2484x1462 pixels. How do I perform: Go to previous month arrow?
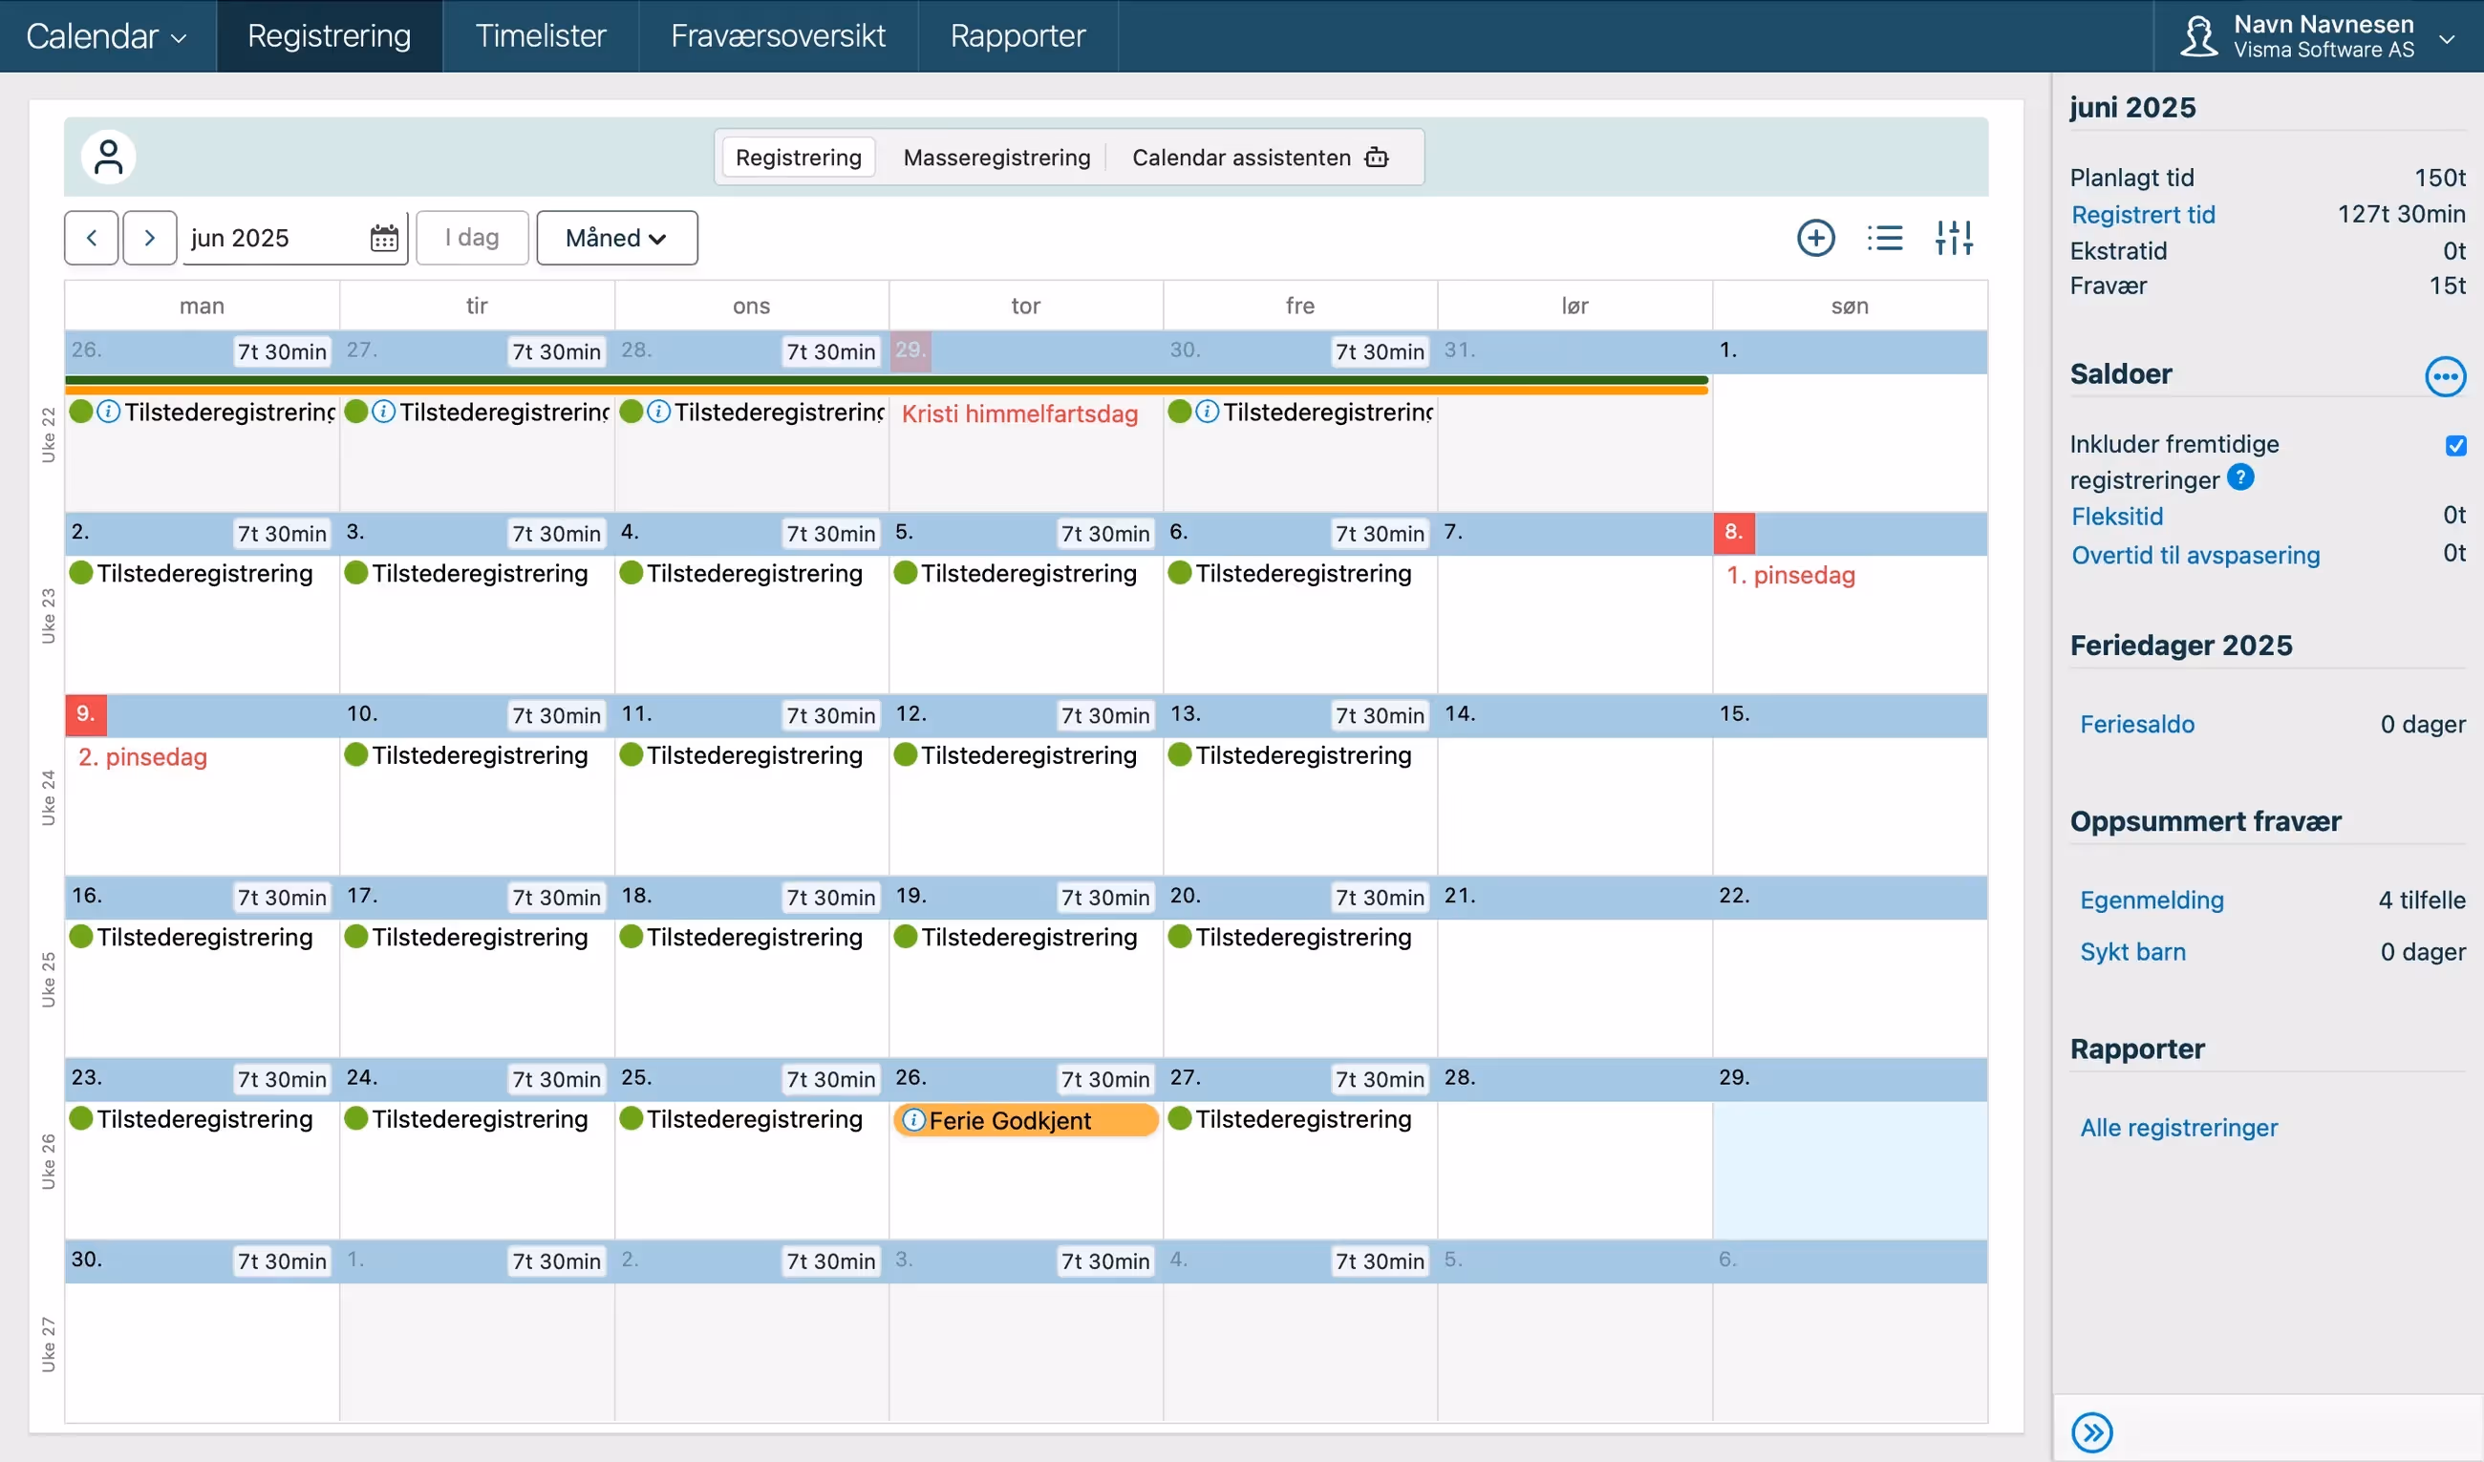pyautogui.click(x=92, y=238)
